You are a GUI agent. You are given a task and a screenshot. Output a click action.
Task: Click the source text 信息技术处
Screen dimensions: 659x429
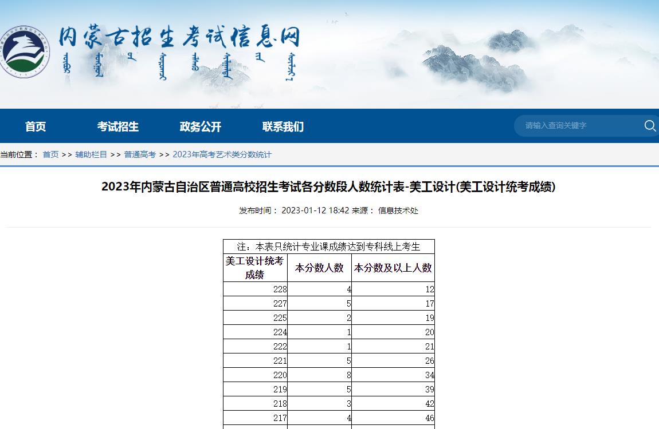[398, 210]
